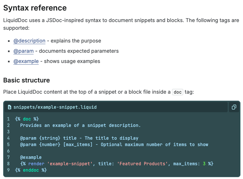Click the Syntax reference heading
Viewport: 243px width, 179px height.
35,8
